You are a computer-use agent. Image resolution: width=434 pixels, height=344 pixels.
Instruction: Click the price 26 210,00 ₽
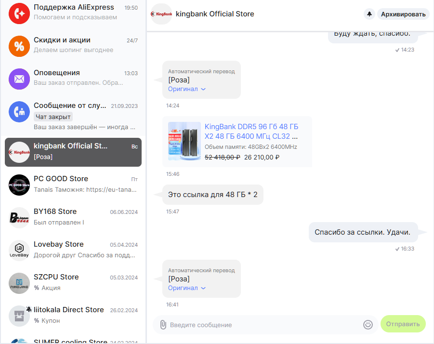[x=262, y=157]
